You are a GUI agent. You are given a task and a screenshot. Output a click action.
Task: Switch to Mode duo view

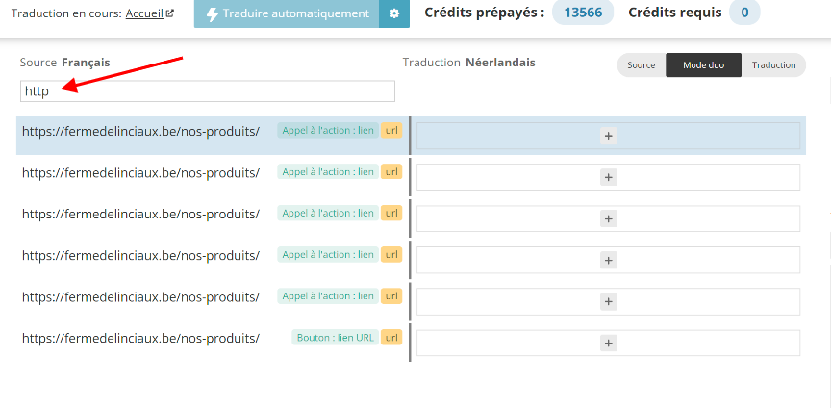tap(703, 65)
